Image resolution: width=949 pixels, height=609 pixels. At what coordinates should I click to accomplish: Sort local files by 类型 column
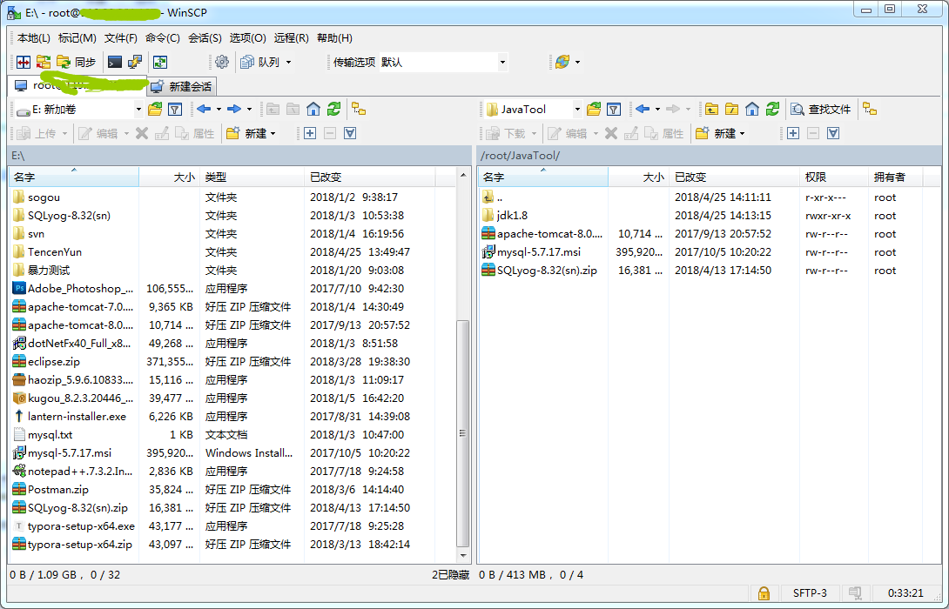252,177
